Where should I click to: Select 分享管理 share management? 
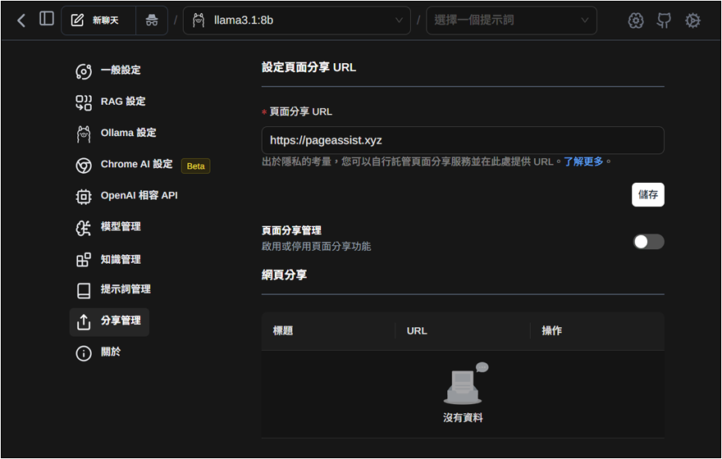pos(109,322)
